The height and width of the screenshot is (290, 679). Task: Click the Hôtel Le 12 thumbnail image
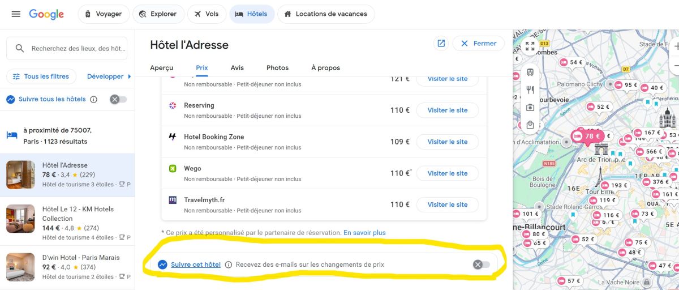(20, 219)
